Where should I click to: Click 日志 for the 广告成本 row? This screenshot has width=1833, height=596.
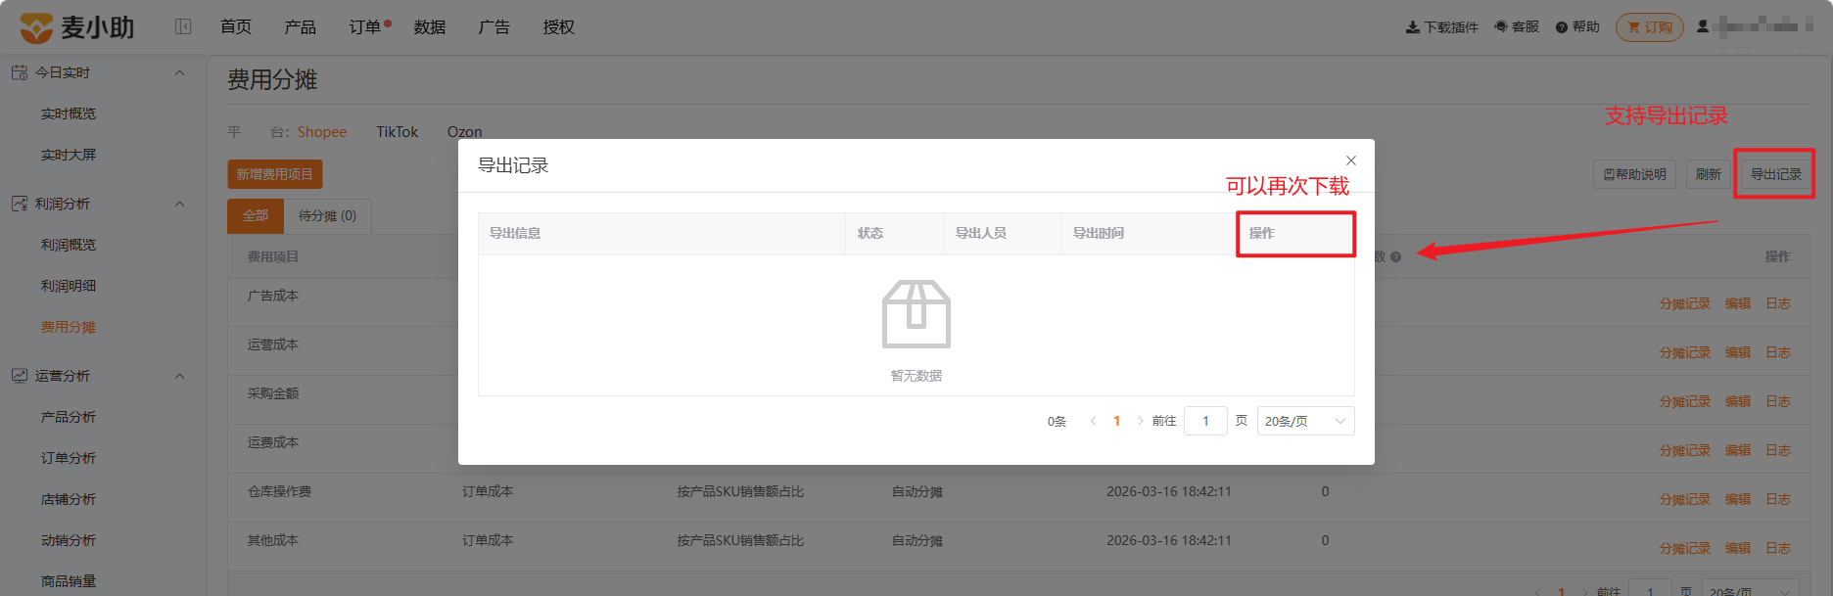pyautogui.click(x=1778, y=303)
